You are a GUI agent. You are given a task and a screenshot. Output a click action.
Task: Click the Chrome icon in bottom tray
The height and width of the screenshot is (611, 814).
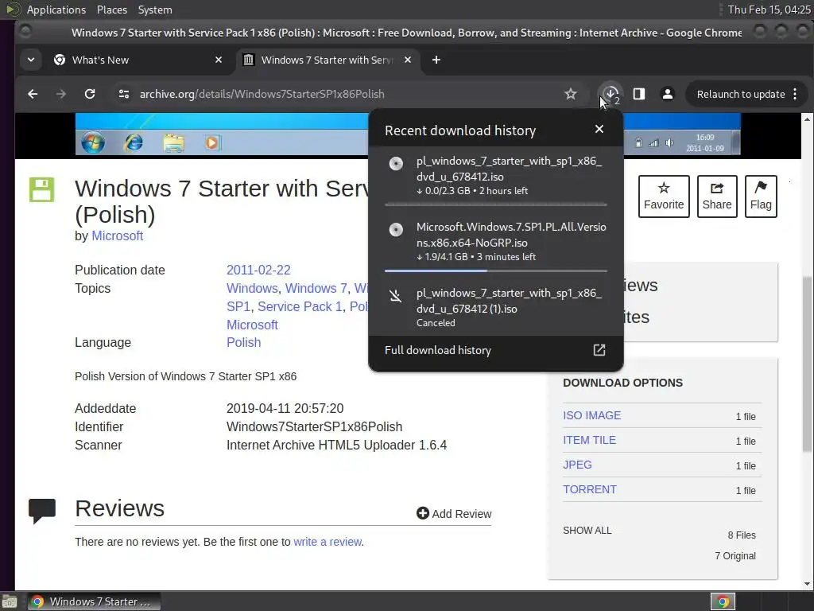(x=723, y=601)
